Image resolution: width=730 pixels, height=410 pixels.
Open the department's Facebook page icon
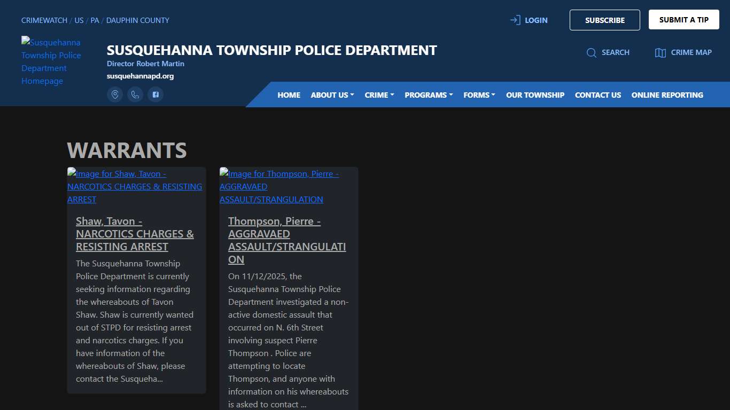tap(156, 94)
